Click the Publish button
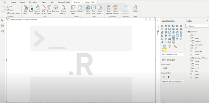 point(135,9)
